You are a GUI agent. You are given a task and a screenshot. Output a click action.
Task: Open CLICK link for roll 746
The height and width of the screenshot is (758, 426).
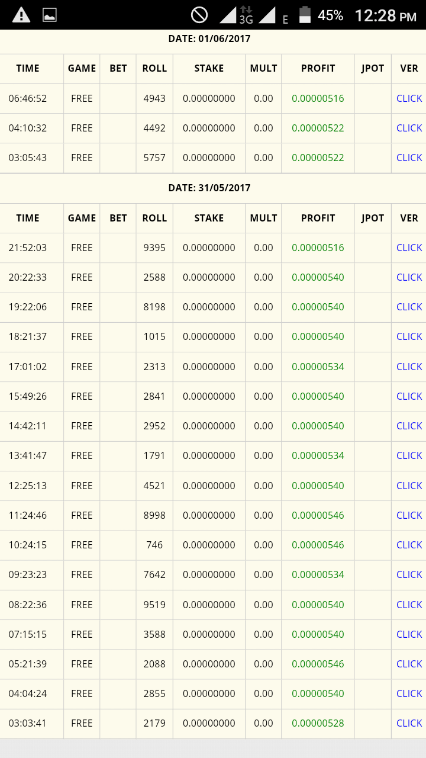pos(409,545)
